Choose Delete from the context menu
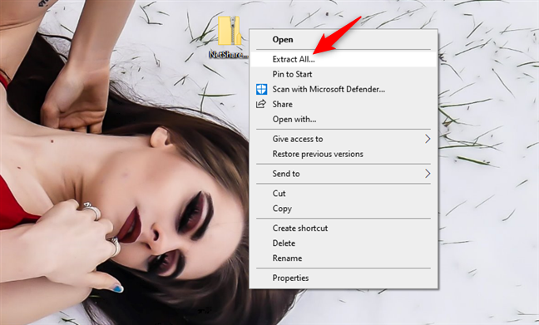 click(344, 244)
